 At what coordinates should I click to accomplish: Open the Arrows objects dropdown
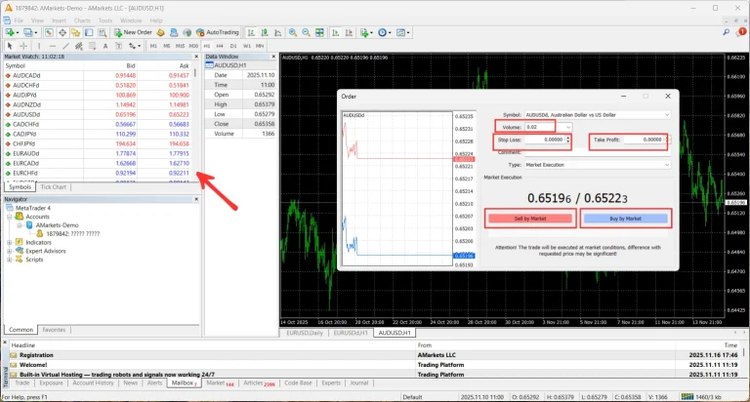click(x=135, y=46)
